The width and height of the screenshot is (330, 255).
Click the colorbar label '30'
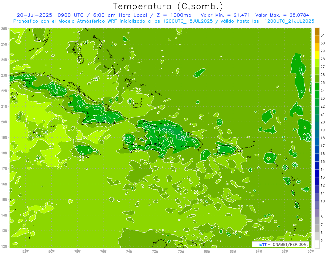[x=323, y=43]
